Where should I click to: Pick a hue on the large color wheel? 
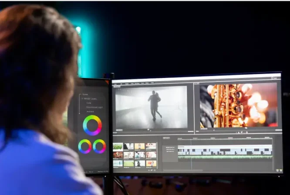point(92,125)
